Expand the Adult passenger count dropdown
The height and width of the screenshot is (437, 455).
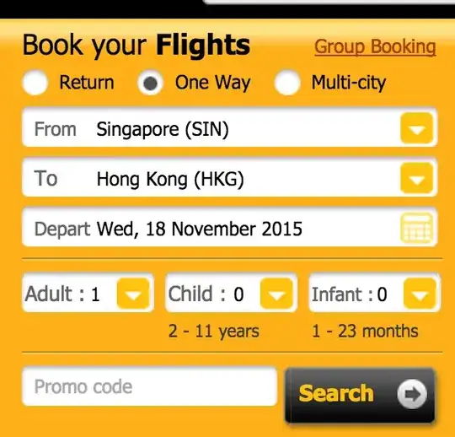click(133, 294)
